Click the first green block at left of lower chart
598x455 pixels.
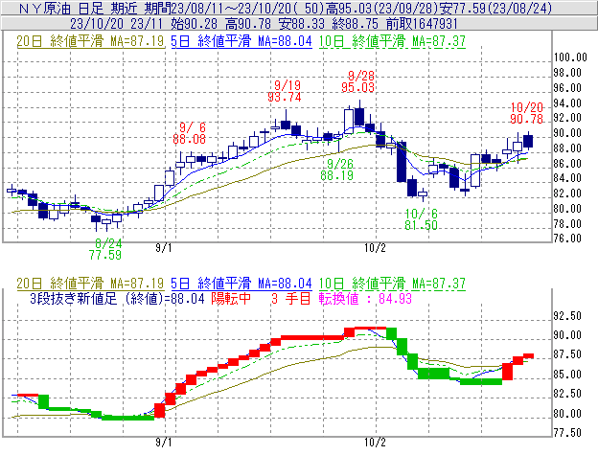43,402
